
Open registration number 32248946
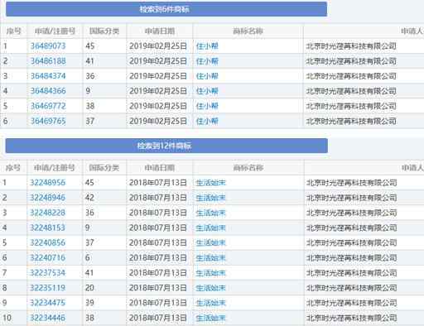[47, 198]
